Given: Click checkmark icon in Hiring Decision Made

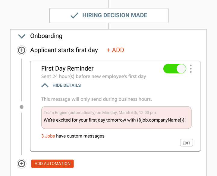Looking at the screenshot, I should coord(74,15).
